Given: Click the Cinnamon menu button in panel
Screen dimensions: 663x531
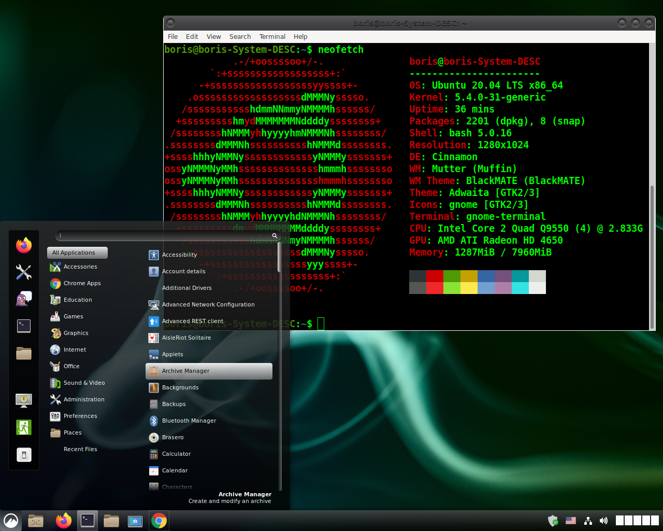Looking at the screenshot, I should (11, 521).
